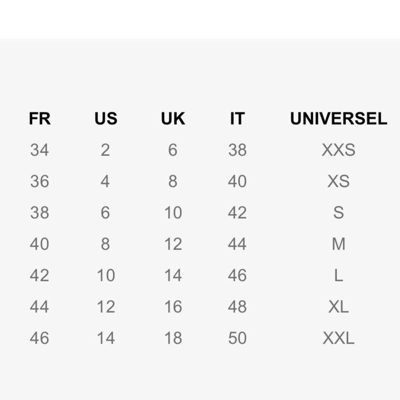The width and height of the screenshot is (400, 400).
Task: Click the L universal size
Action: point(338,276)
